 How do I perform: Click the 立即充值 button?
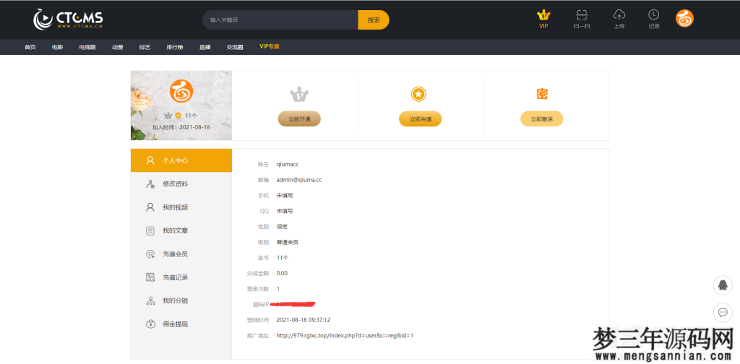(x=420, y=119)
